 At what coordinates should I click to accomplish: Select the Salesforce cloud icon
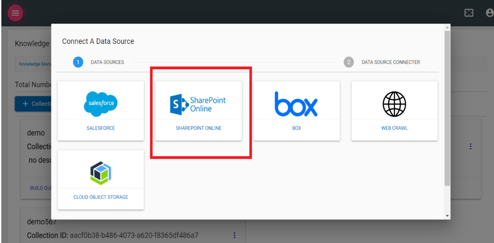coord(100,103)
